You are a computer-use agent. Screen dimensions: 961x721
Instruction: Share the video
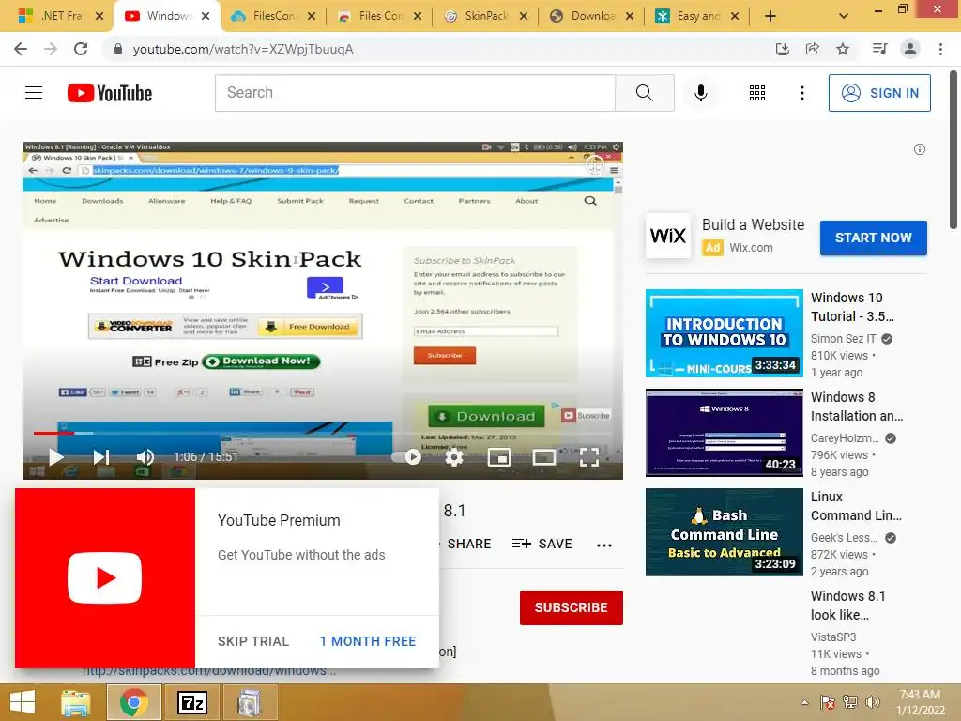[x=469, y=544]
